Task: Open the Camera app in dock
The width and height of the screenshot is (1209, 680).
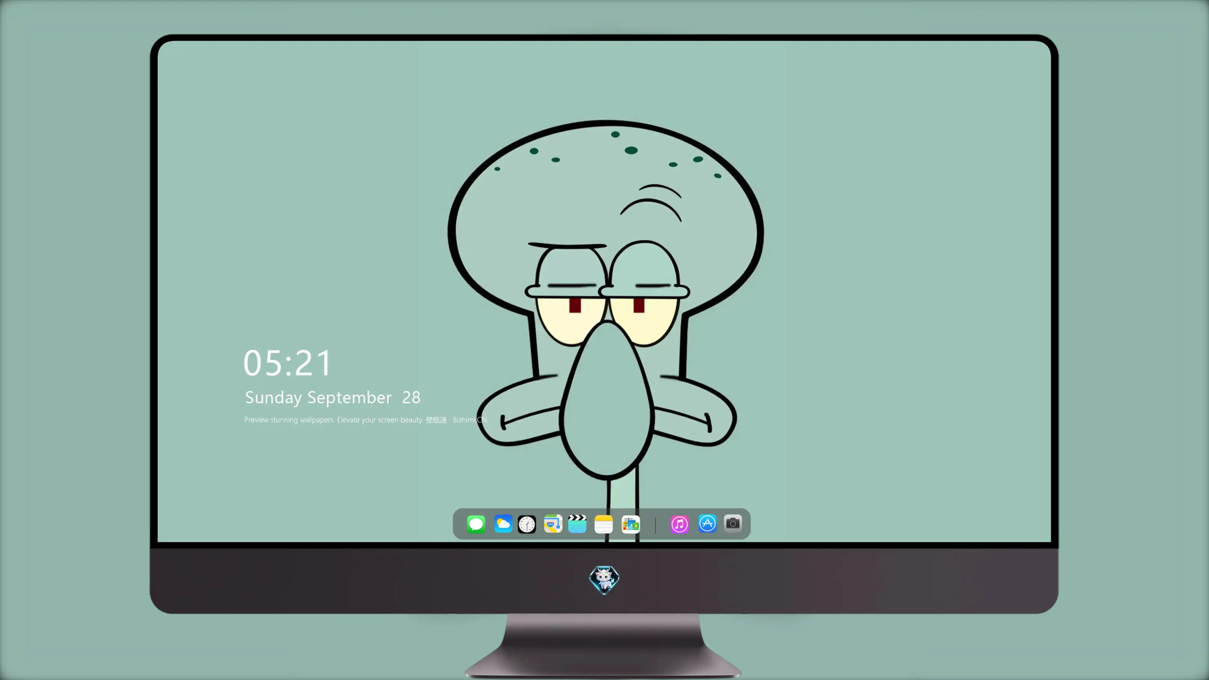Action: 733,523
